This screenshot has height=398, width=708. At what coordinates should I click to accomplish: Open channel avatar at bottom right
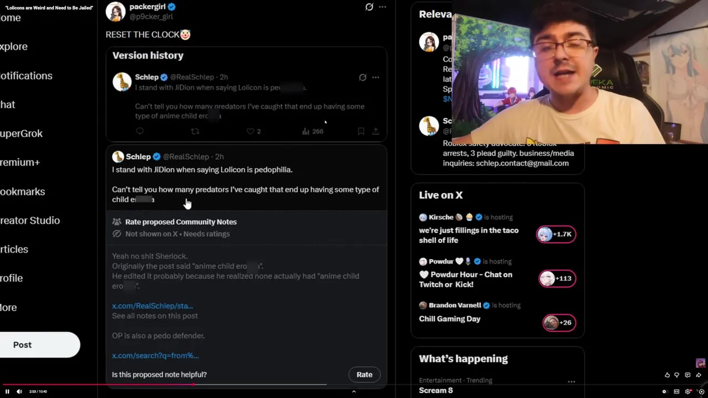[x=701, y=363]
